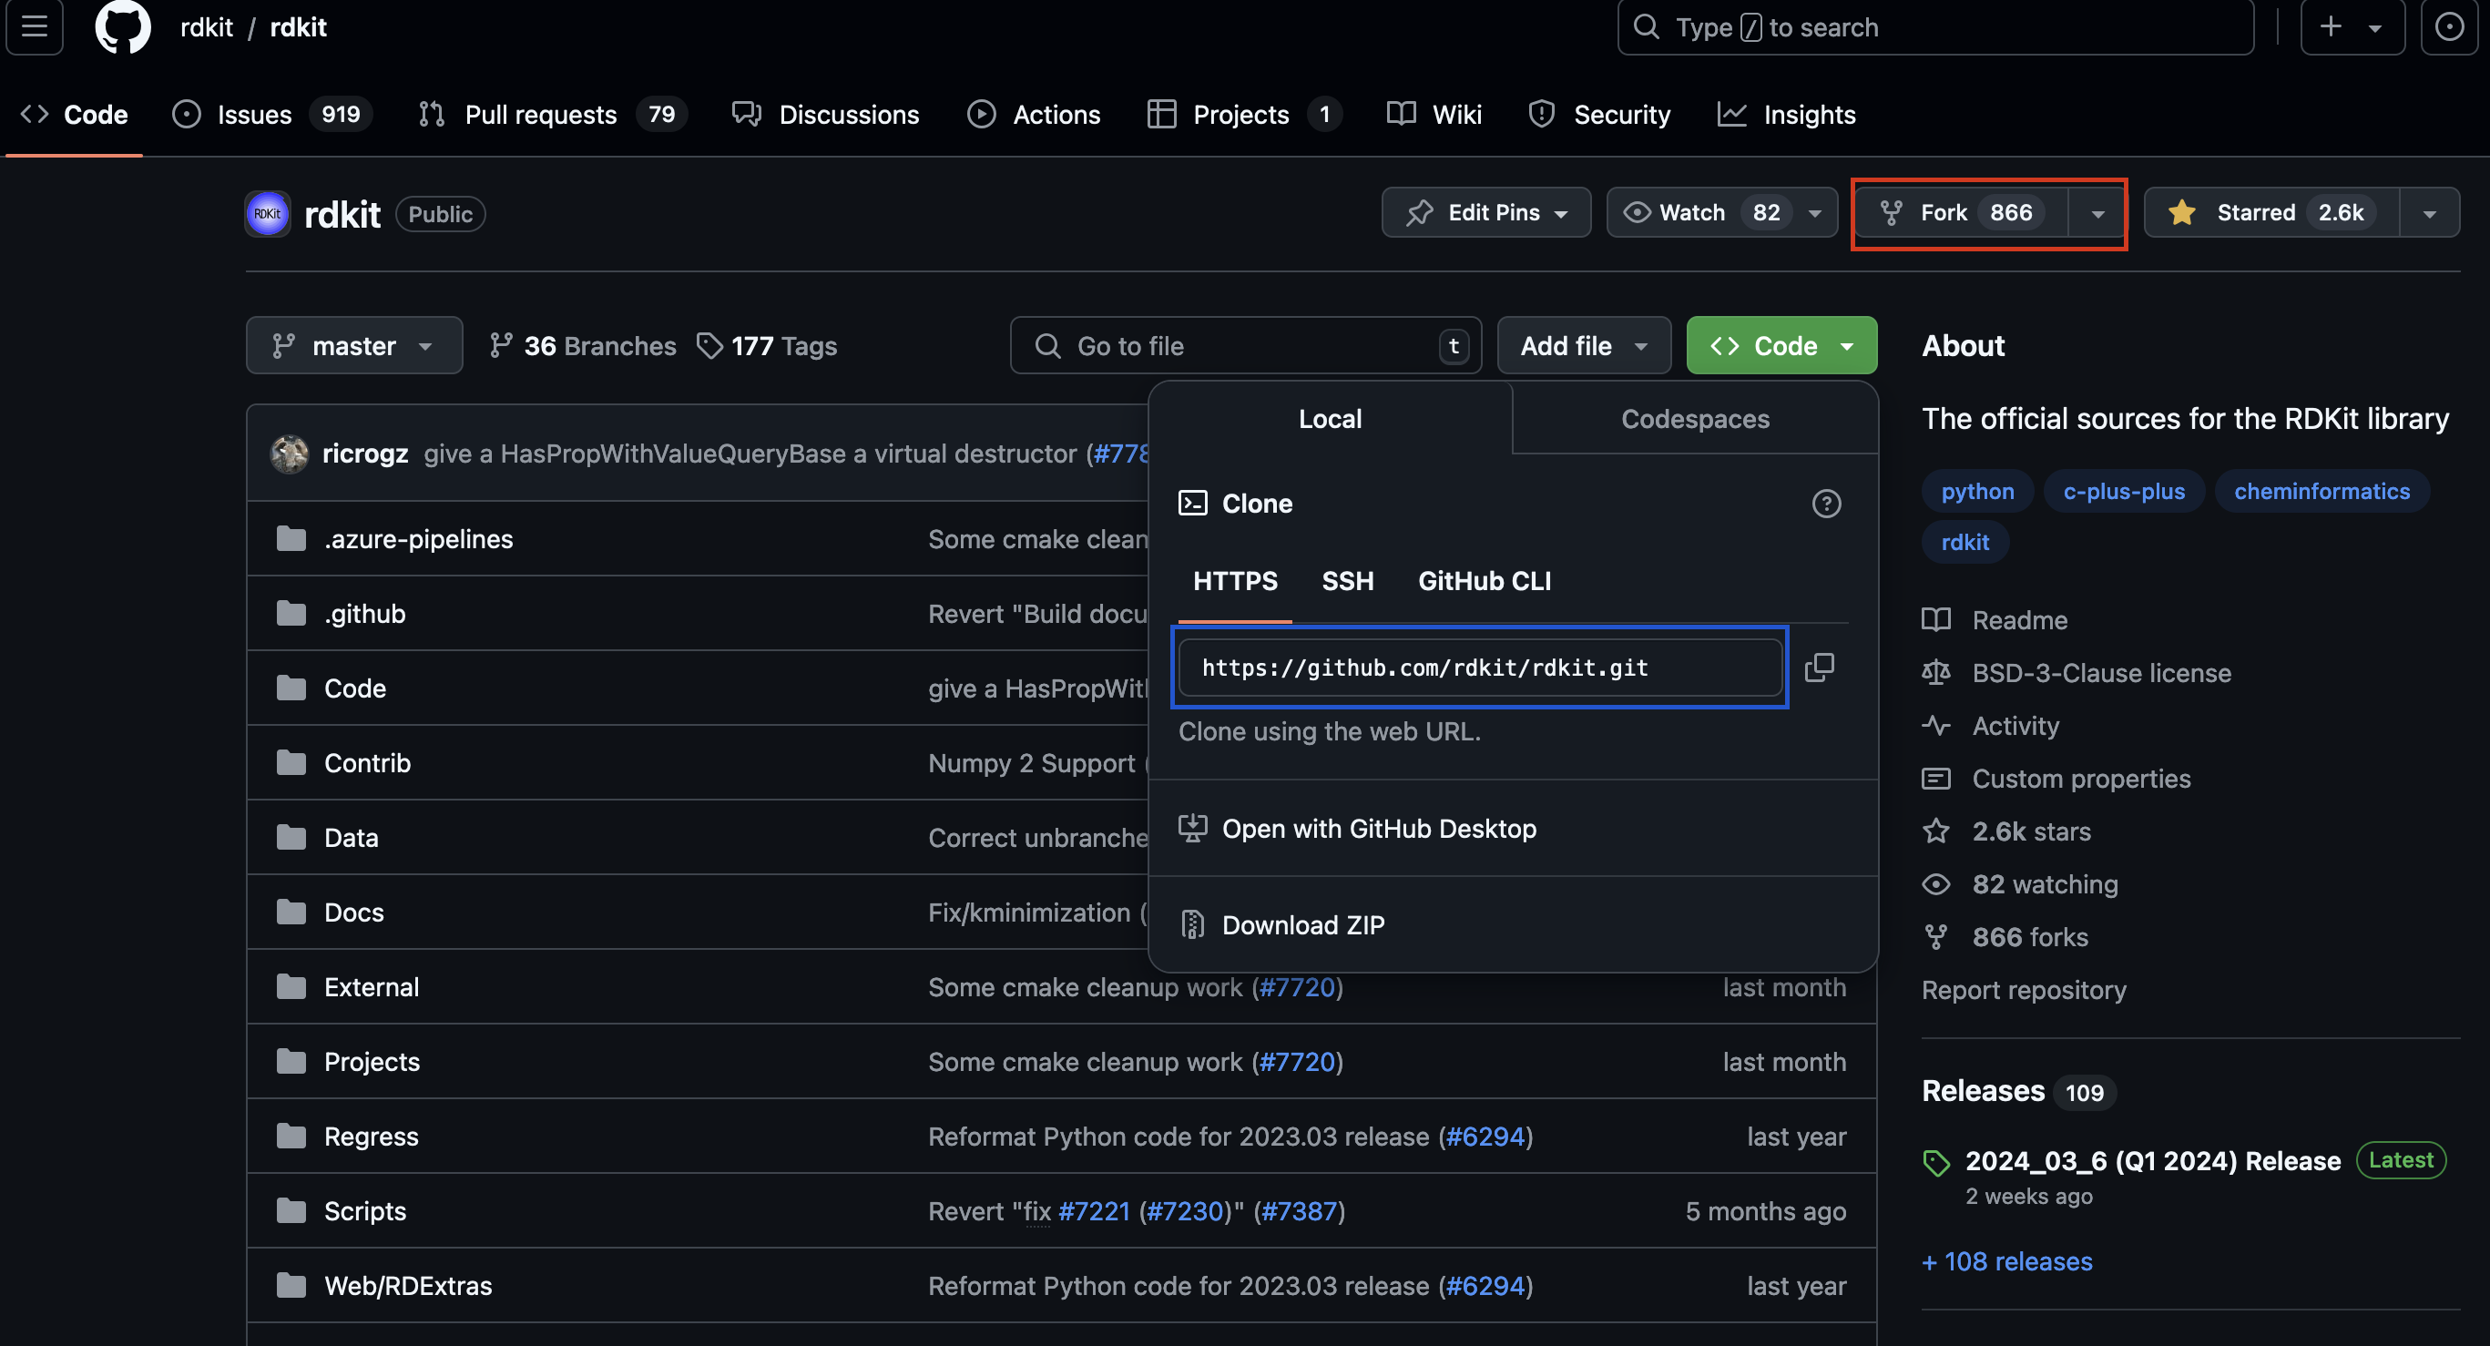The height and width of the screenshot is (1346, 2490).
Task: Select the SSH clone option
Action: tap(1348, 581)
